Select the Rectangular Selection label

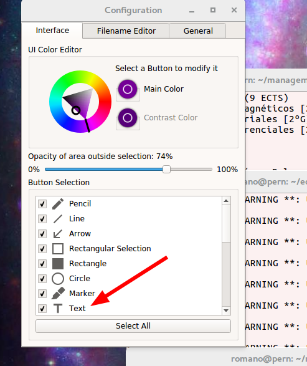pyautogui.click(x=110, y=249)
